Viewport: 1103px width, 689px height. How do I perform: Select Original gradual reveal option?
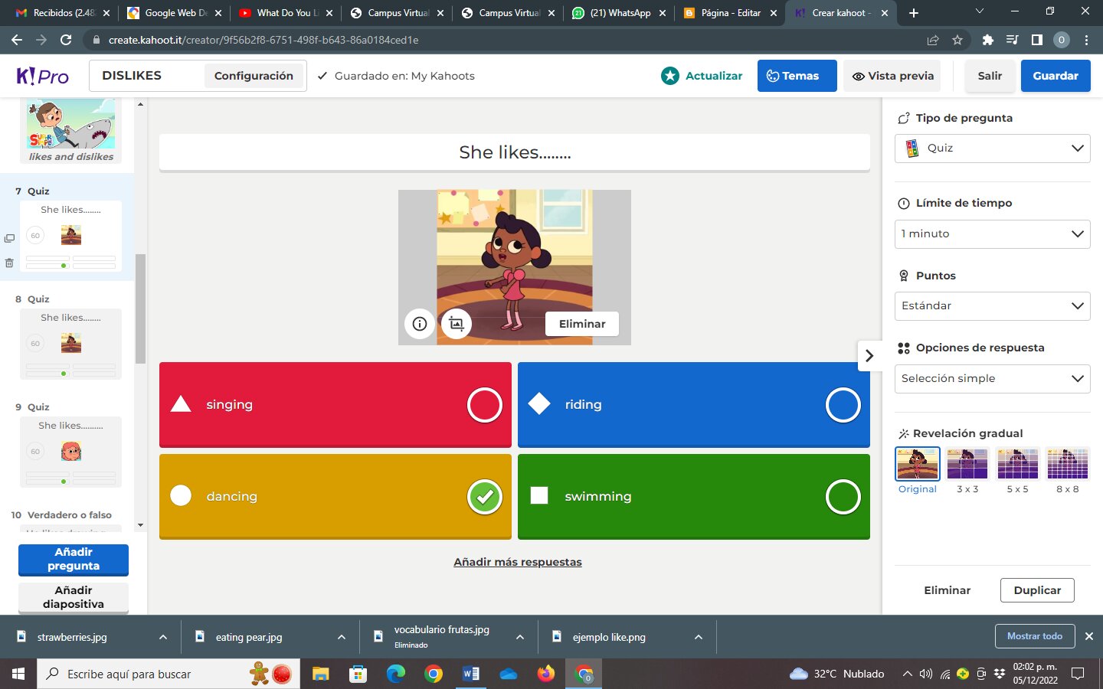918,464
